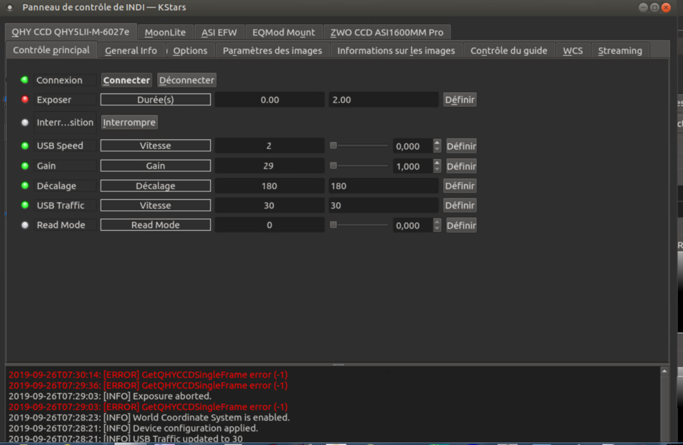
Task: Click the Interrompre button
Action: click(x=129, y=122)
